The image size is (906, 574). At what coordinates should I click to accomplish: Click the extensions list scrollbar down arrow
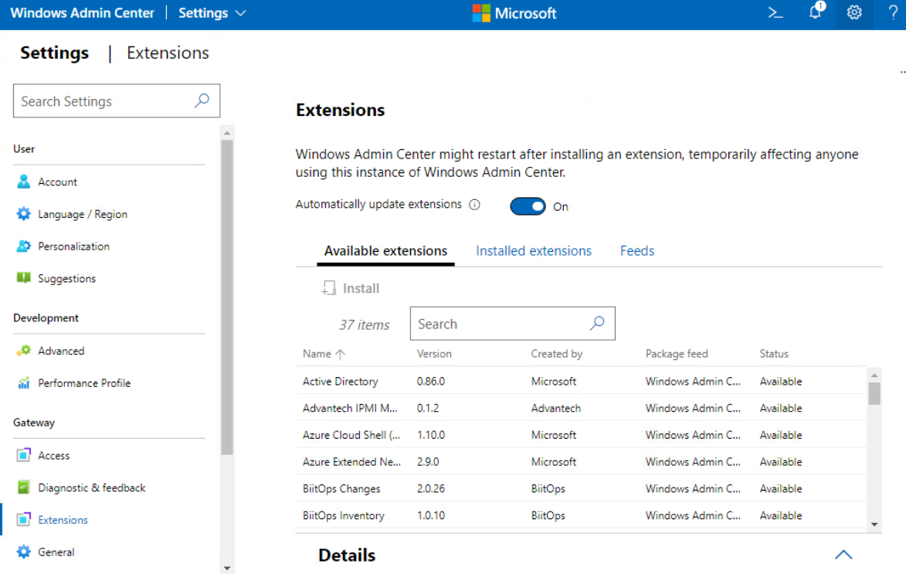coord(874,525)
